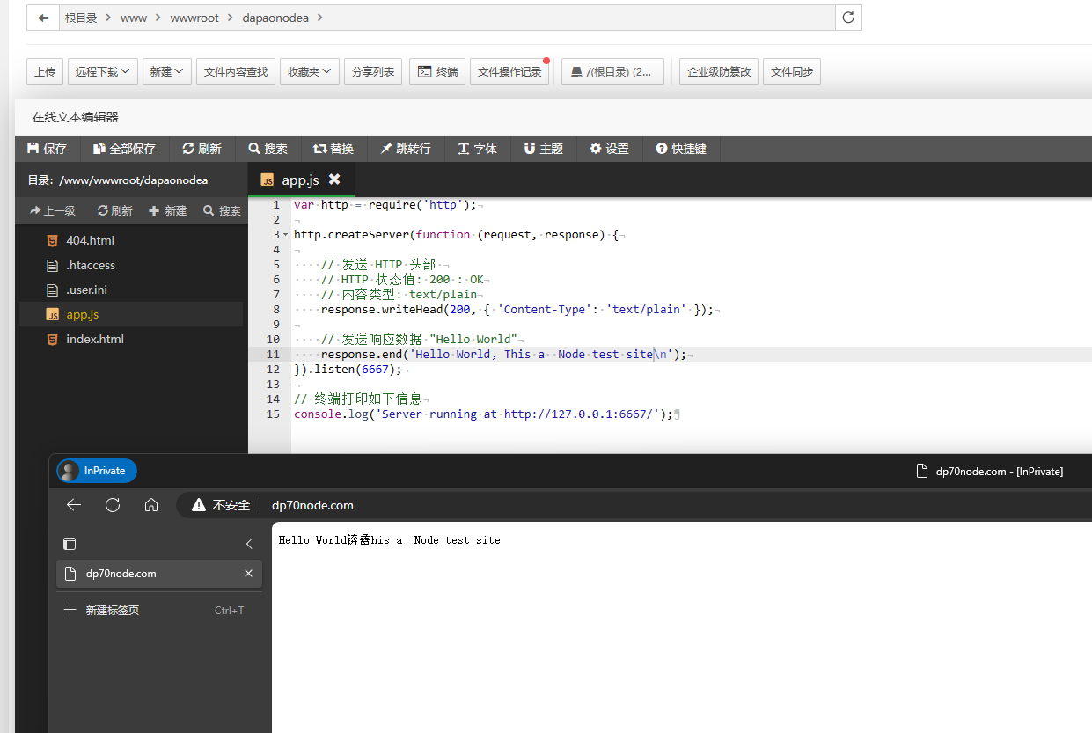
Task: Reload the page in the browser
Action: coord(113,505)
